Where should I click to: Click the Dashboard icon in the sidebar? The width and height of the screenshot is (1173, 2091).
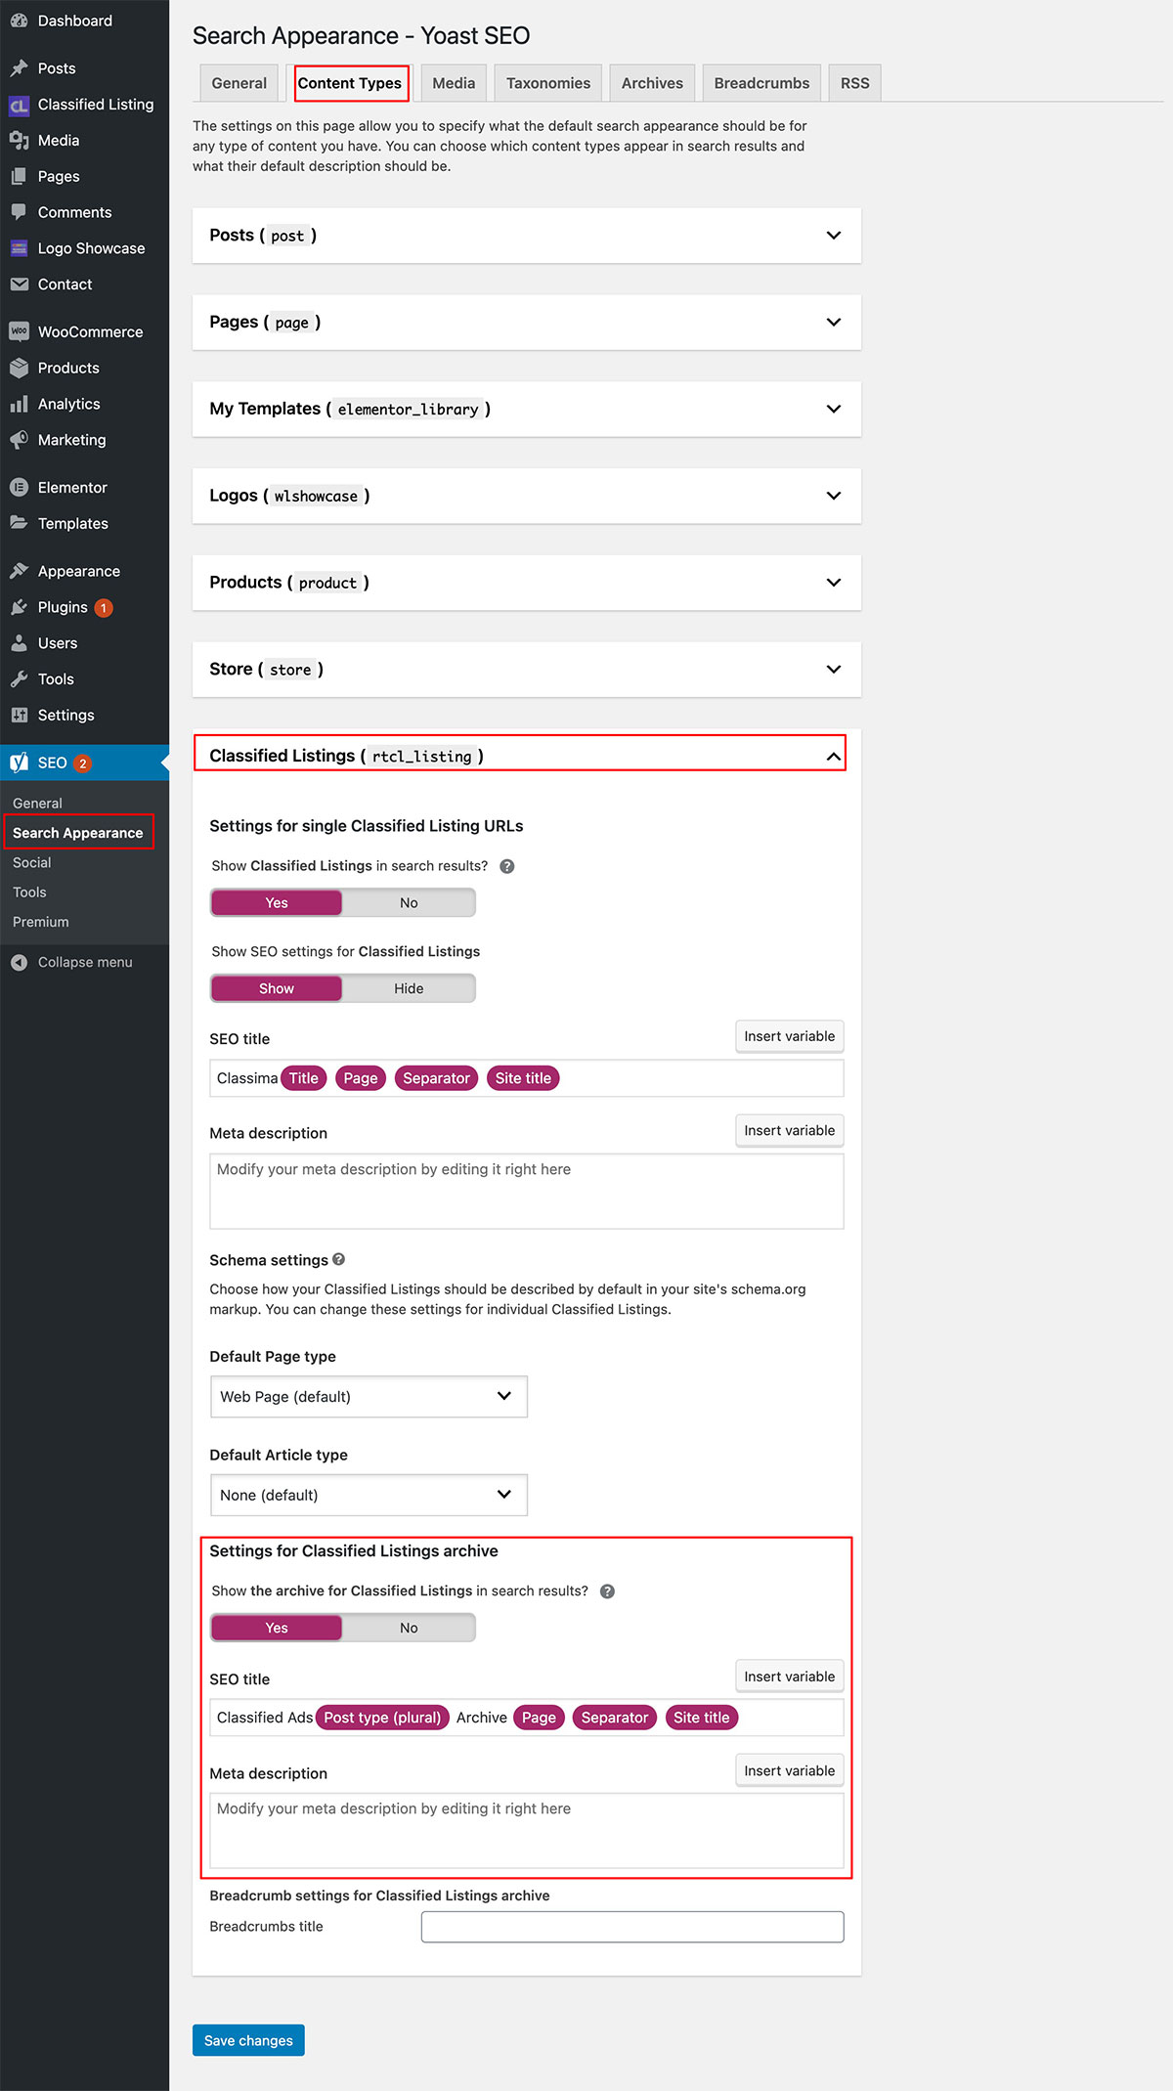19,21
